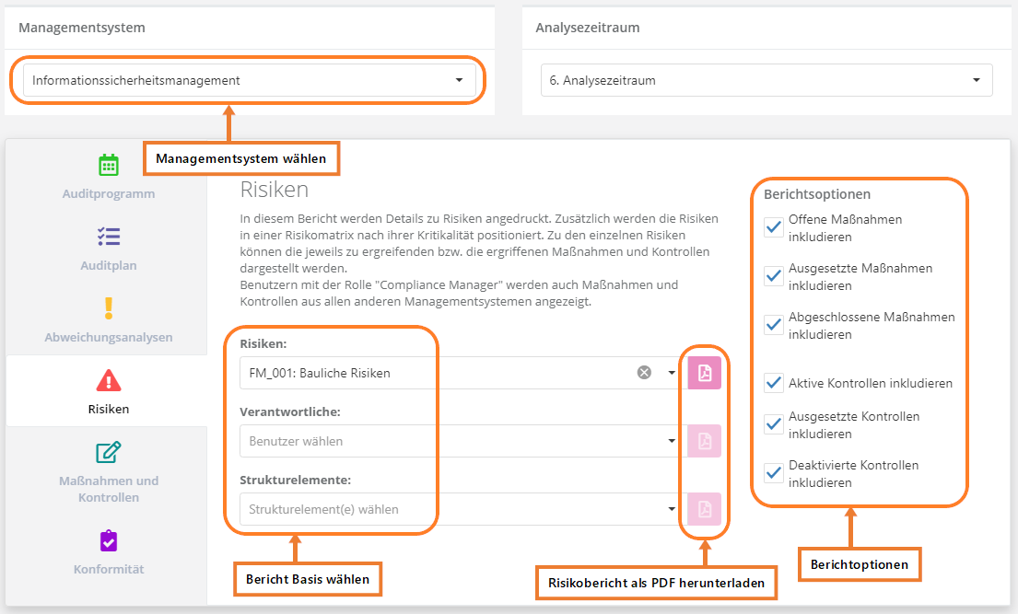The width and height of the screenshot is (1018, 614).
Task: Click the Konformität clipboard icon
Action: pyautogui.click(x=109, y=540)
